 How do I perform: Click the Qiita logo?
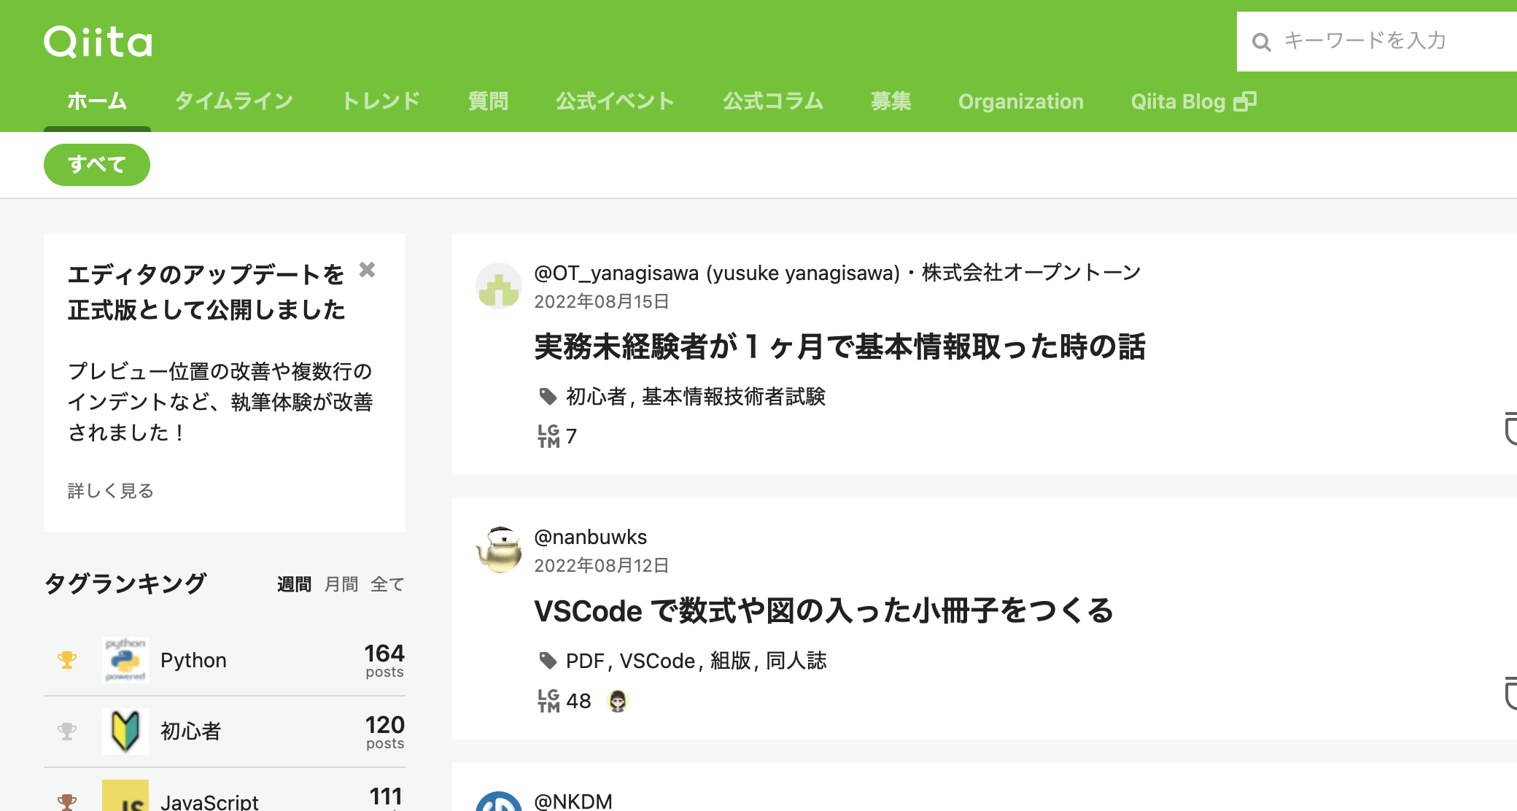click(98, 42)
